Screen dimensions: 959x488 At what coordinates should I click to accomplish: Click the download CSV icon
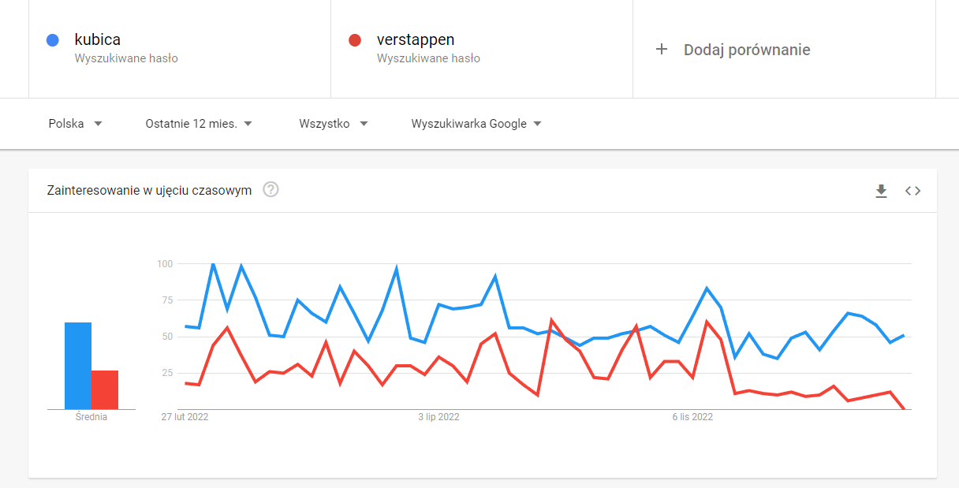tap(881, 191)
